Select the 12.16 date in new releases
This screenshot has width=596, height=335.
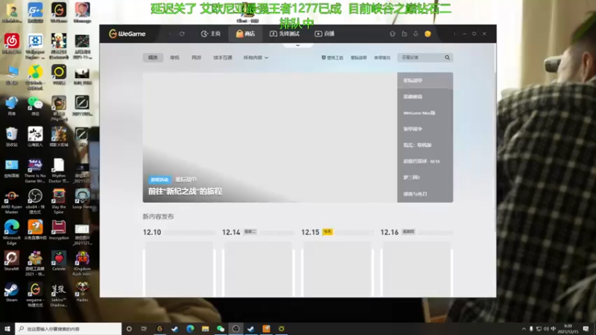pyautogui.click(x=389, y=232)
